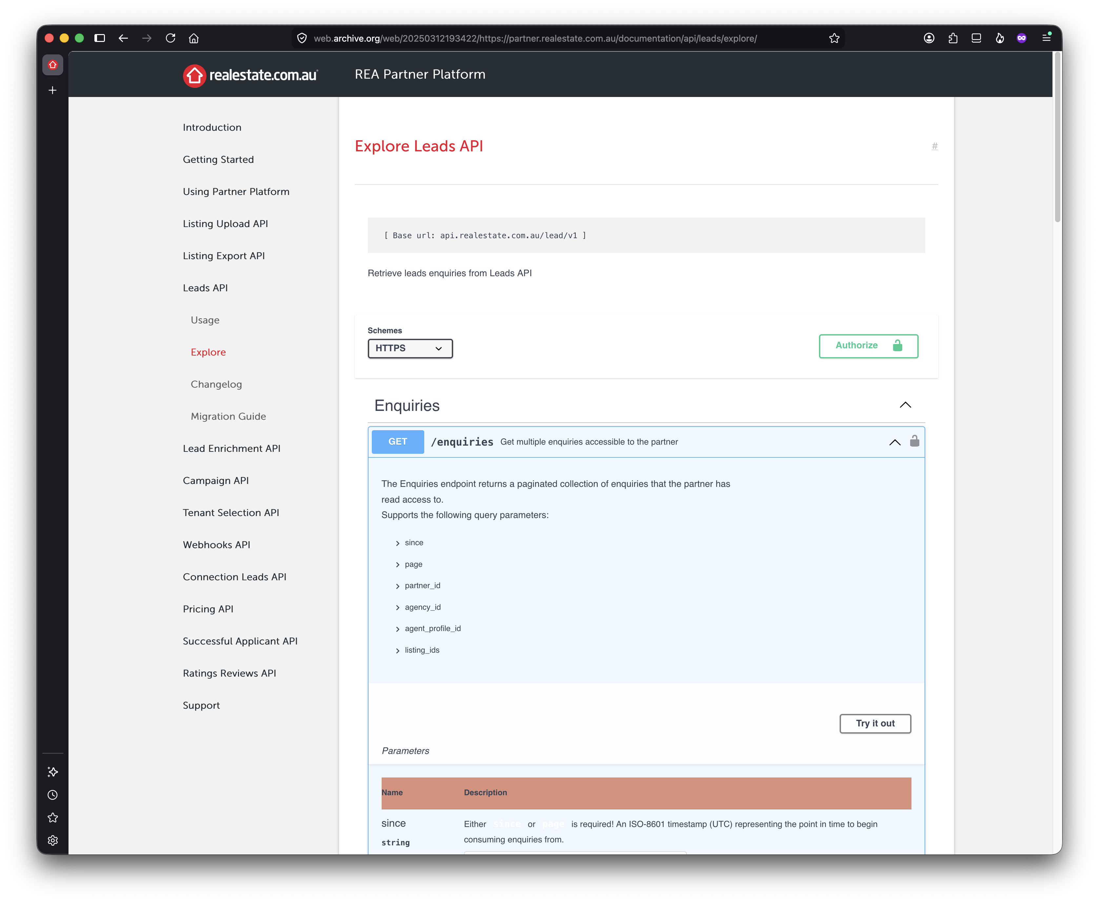Add a new tab with plus icon
This screenshot has width=1099, height=903.
point(52,90)
